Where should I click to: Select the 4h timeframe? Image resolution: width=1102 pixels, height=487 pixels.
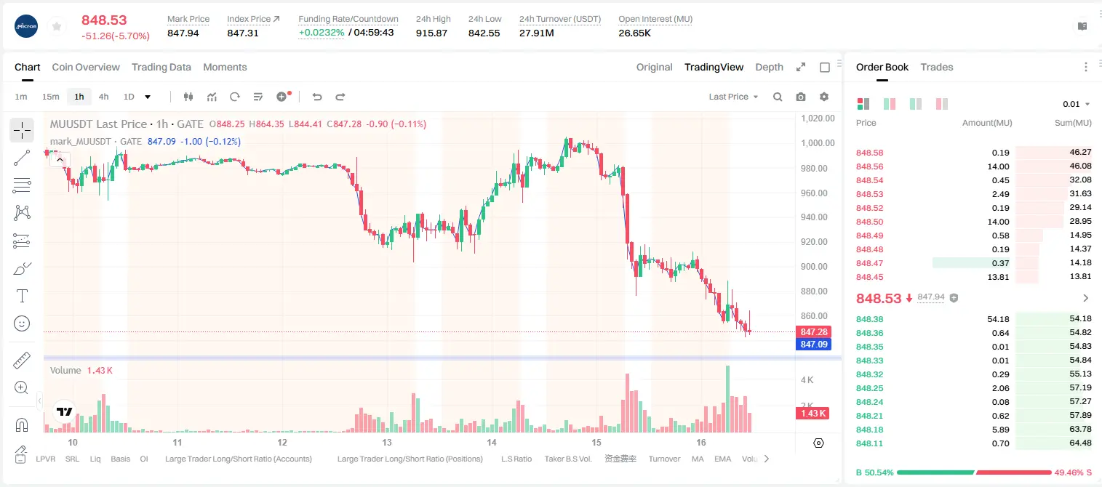pyautogui.click(x=104, y=97)
